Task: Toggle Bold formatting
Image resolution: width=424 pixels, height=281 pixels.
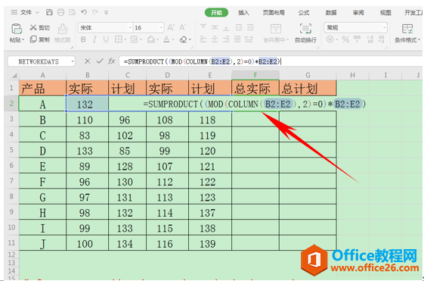Action: coord(83,39)
